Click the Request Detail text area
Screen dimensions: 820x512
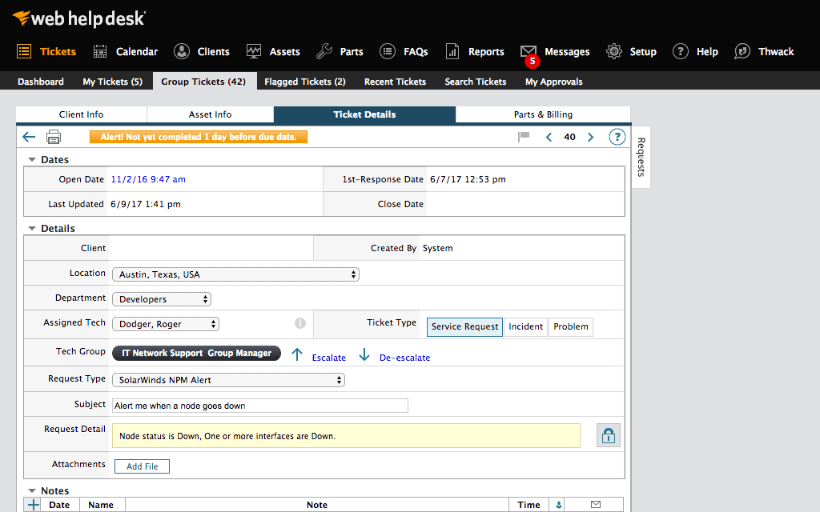[x=346, y=436]
